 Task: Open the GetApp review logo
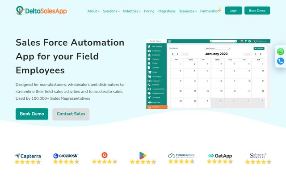pyautogui.click(x=220, y=156)
